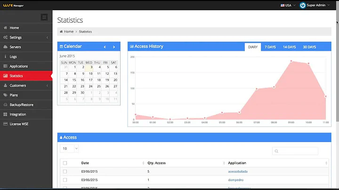Toggle the select-all checkbox in Access table header
The width and height of the screenshot is (339, 190).
65,163
